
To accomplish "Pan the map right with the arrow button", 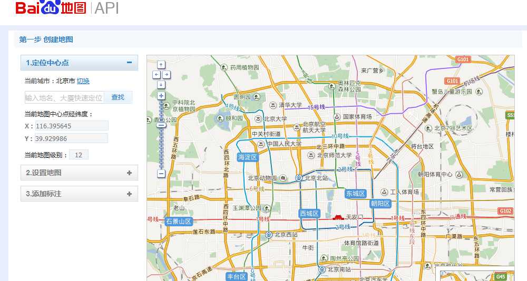I will [x=167, y=75].
